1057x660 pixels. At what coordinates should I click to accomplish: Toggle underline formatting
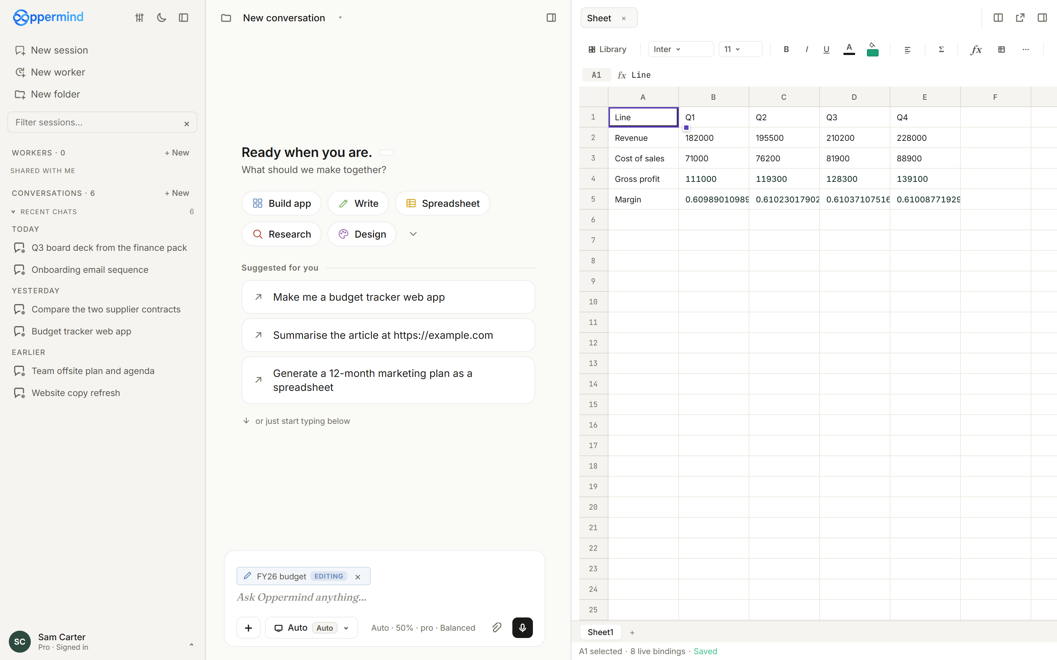pyautogui.click(x=826, y=49)
